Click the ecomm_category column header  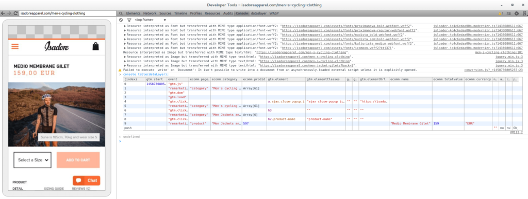coord(226,79)
